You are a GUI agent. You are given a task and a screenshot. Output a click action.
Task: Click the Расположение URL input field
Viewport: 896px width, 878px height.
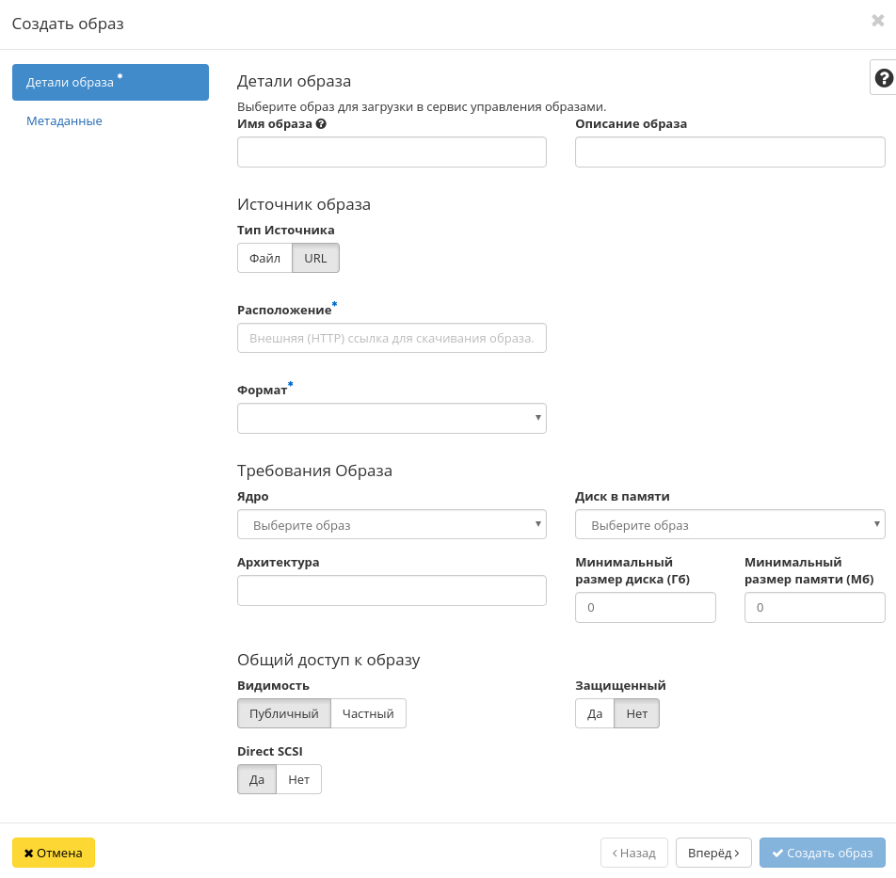click(392, 338)
